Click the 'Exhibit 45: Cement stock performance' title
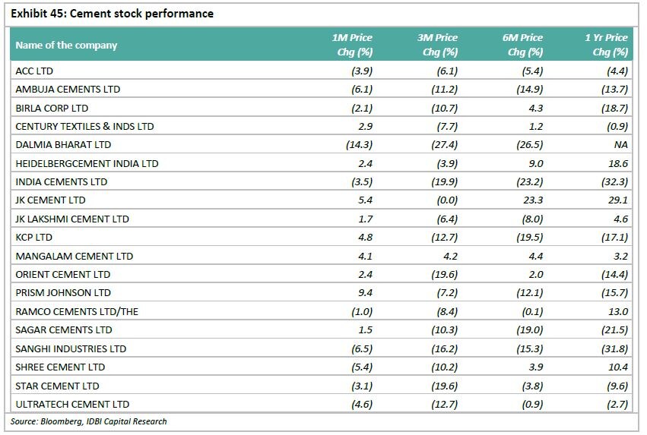This screenshot has width=647, height=435. (x=113, y=14)
